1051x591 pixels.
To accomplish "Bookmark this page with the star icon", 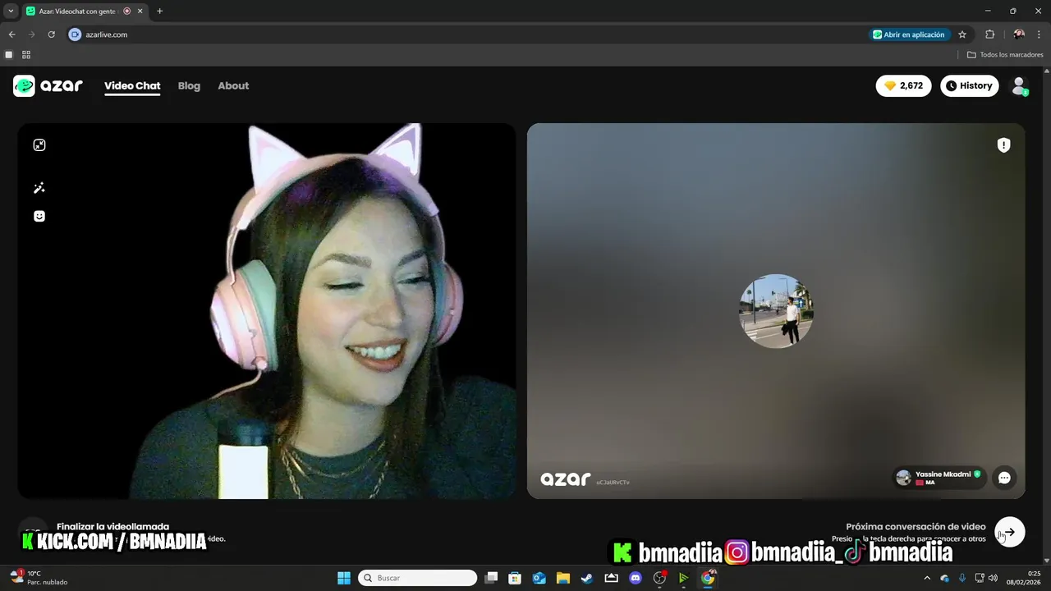I will click(962, 34).
